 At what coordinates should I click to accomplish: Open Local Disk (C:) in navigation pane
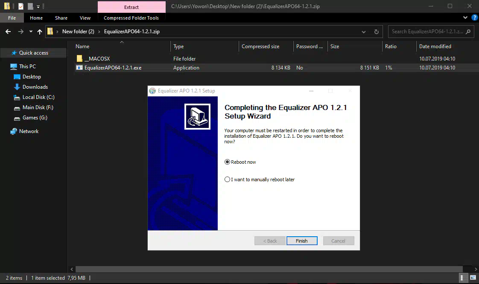point(38,97)
